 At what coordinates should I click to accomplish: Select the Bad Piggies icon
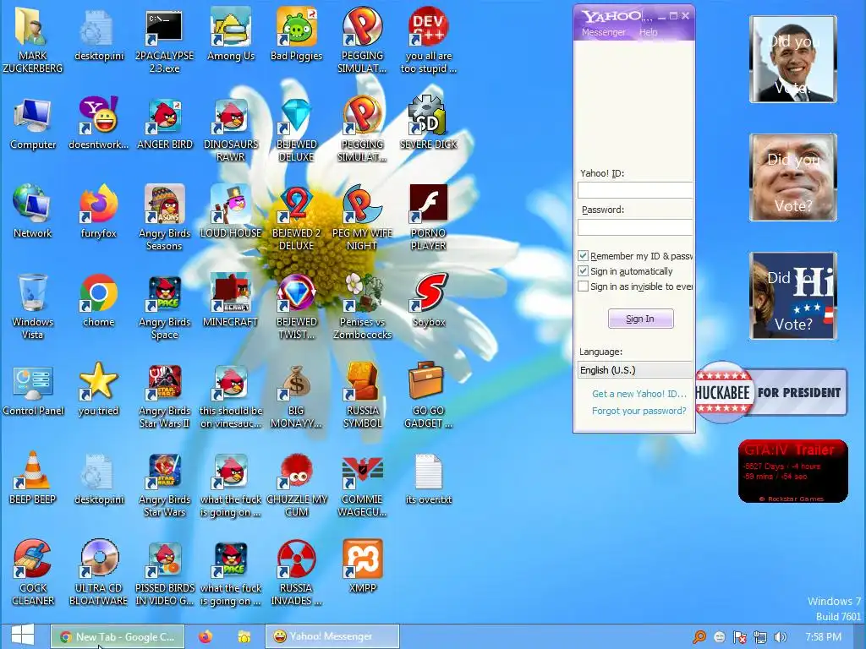[296, 28]
